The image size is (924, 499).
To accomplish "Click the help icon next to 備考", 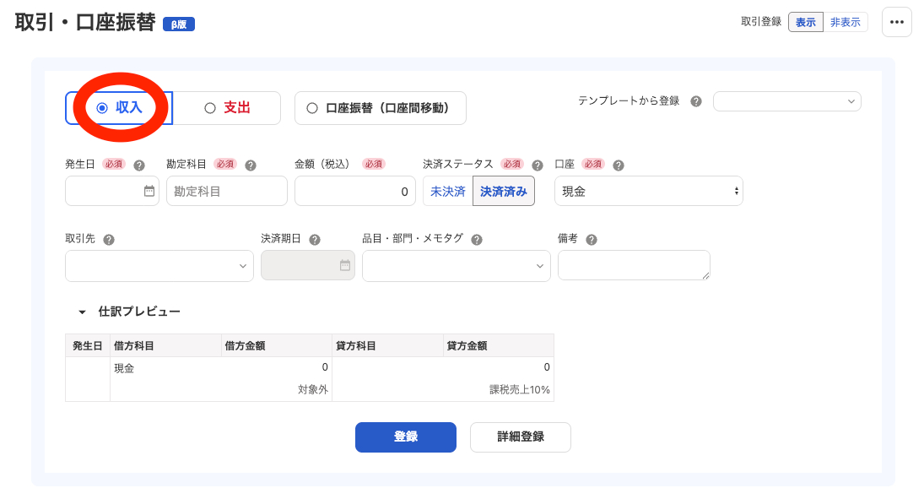I will pos(590,238).
